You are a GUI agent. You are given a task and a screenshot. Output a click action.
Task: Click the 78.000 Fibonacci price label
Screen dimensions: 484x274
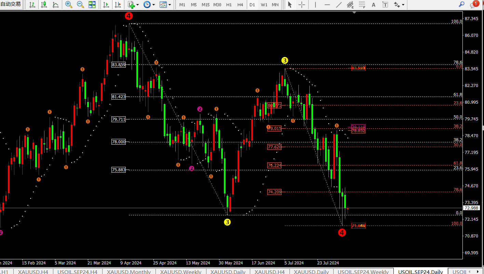click(x=119, y=142)
